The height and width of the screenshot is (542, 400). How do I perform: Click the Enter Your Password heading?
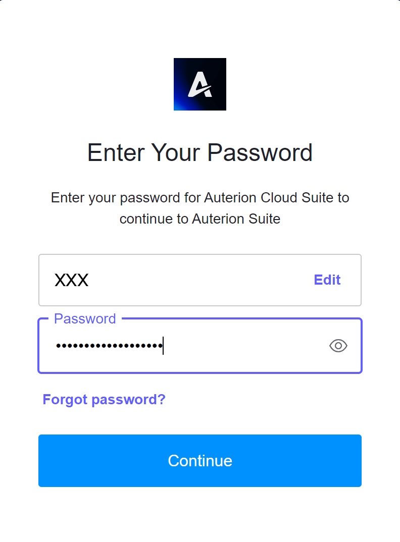[x=200, y=152]
